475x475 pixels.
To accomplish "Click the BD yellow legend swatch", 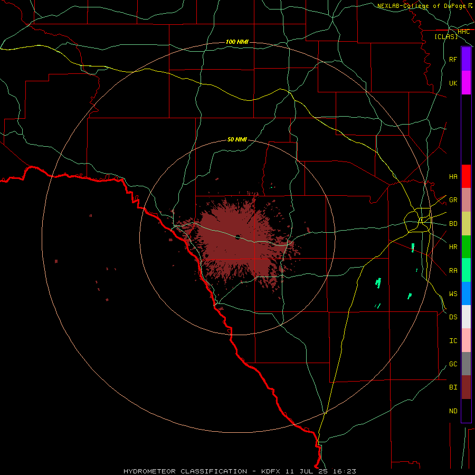I will [466, 224].
